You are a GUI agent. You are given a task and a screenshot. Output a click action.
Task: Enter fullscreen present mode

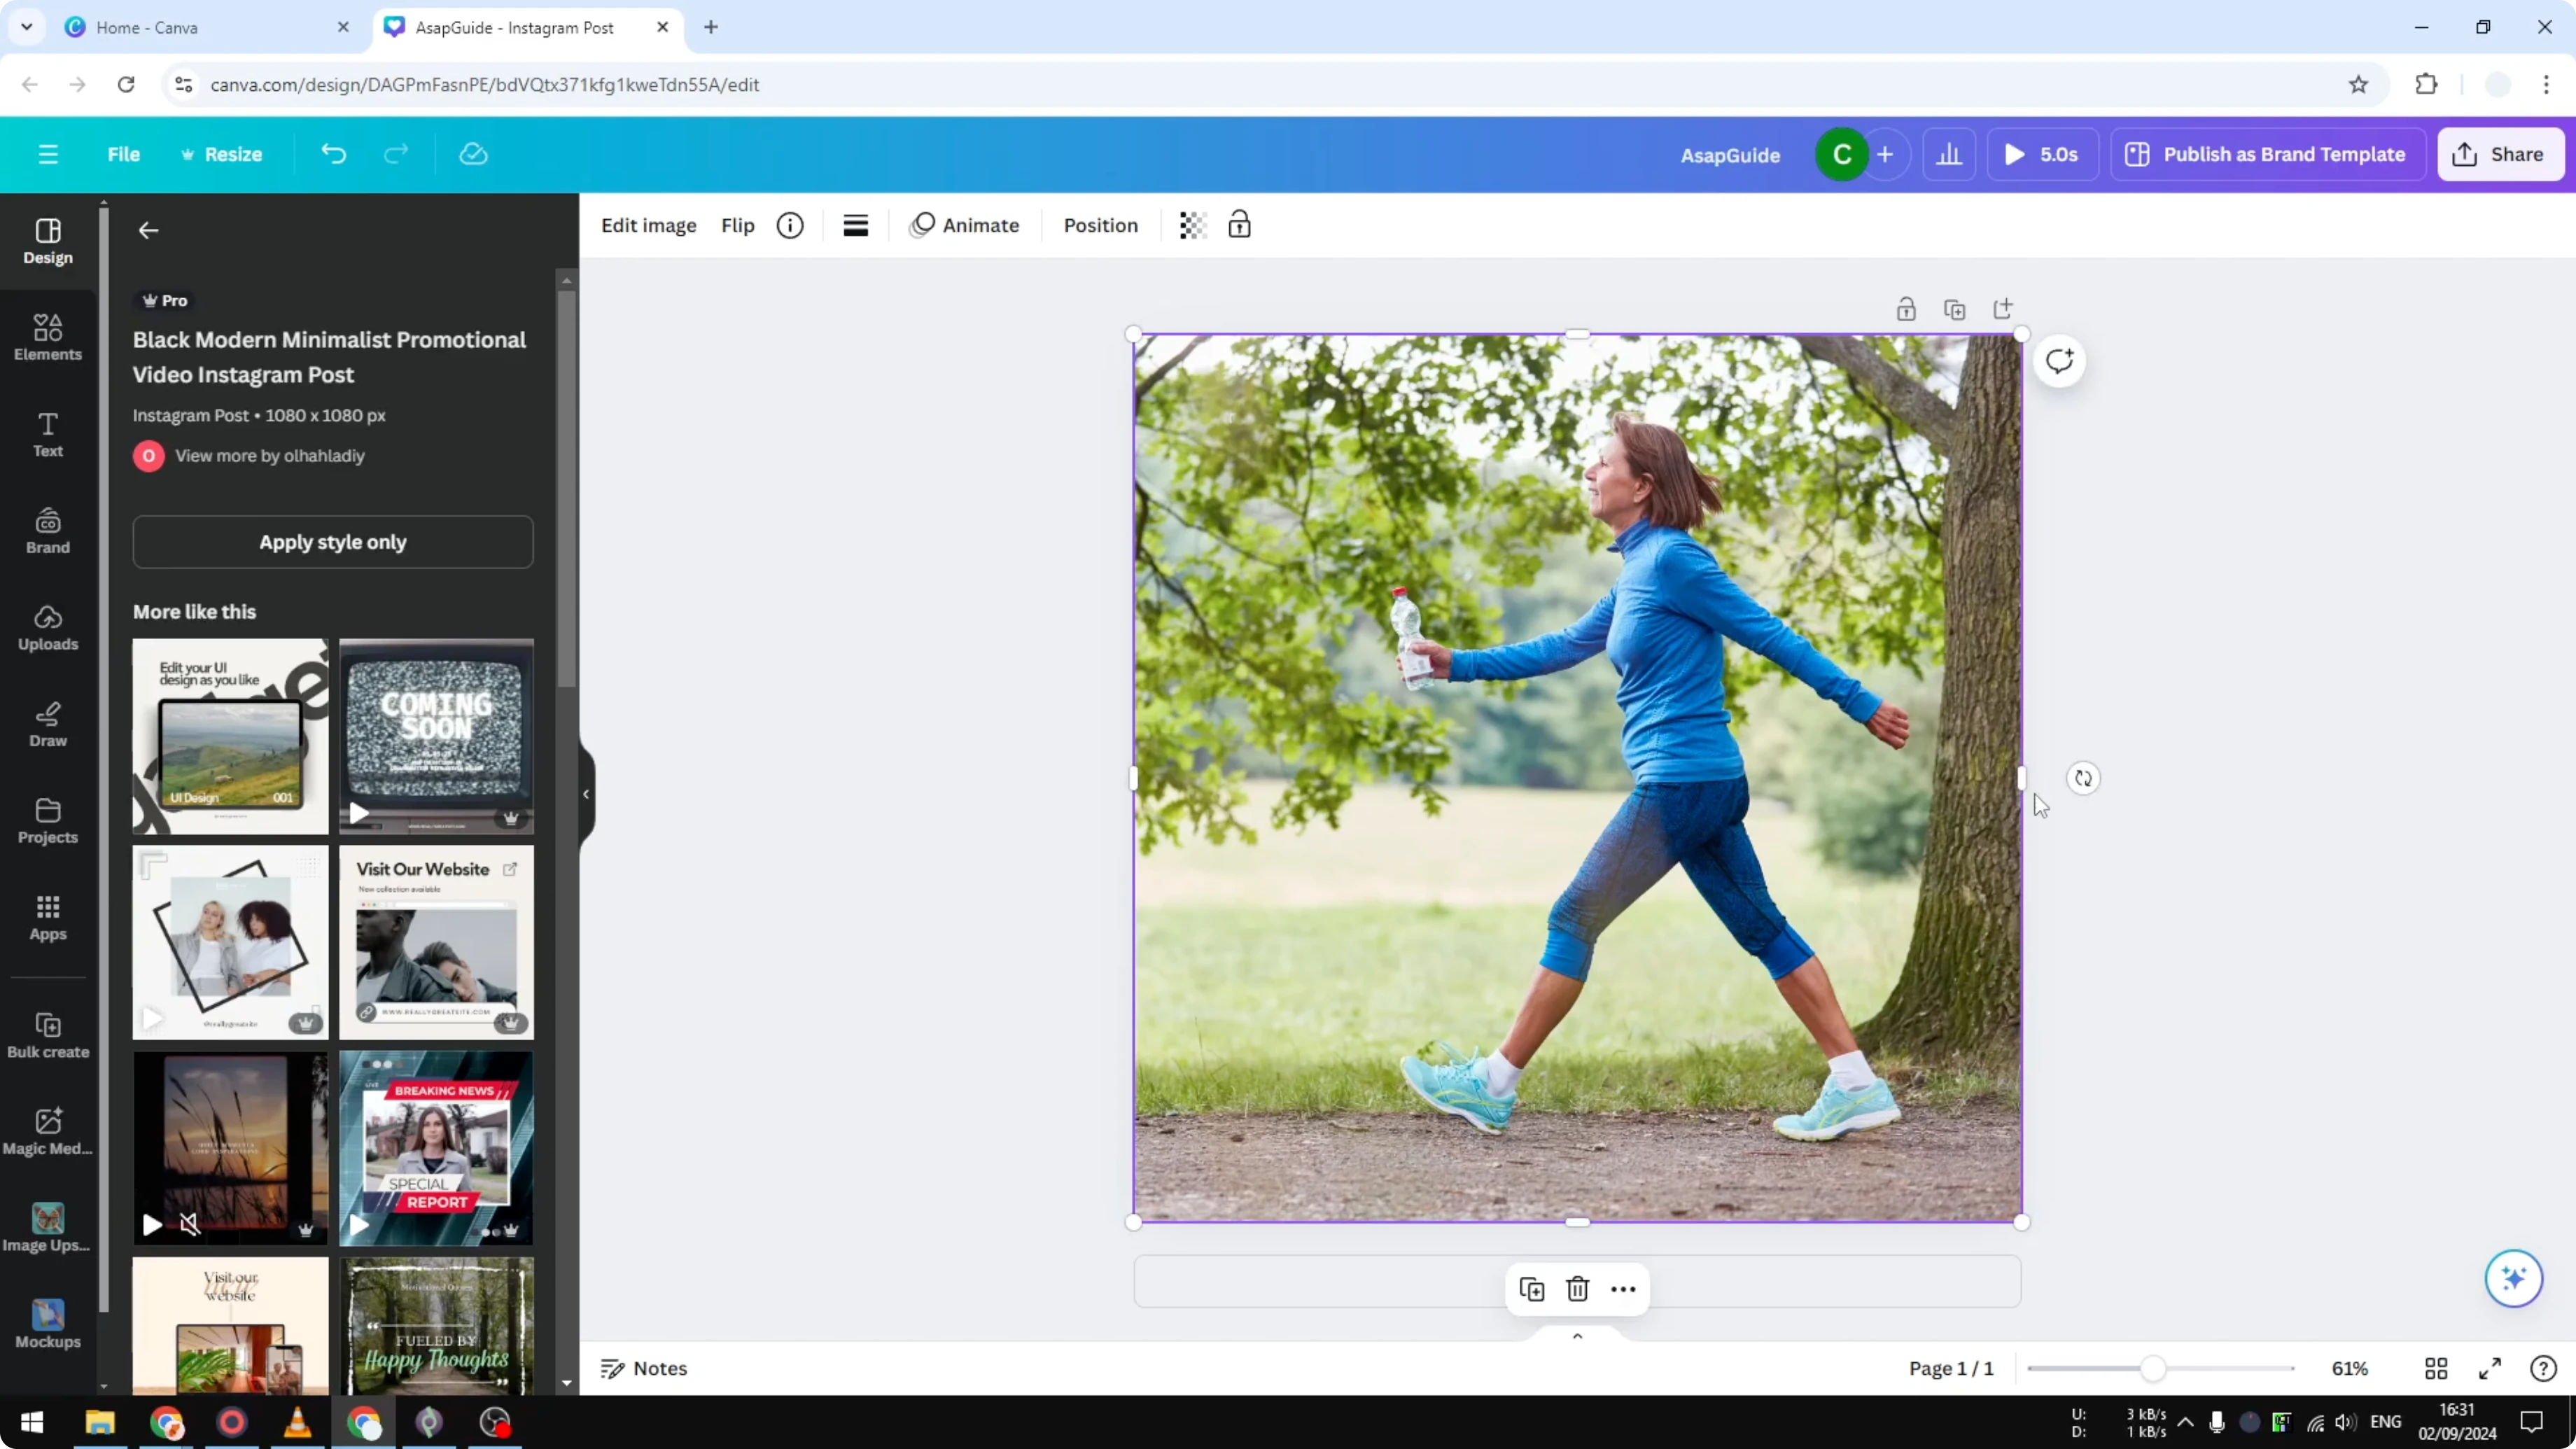[x=2490, y=1369]
